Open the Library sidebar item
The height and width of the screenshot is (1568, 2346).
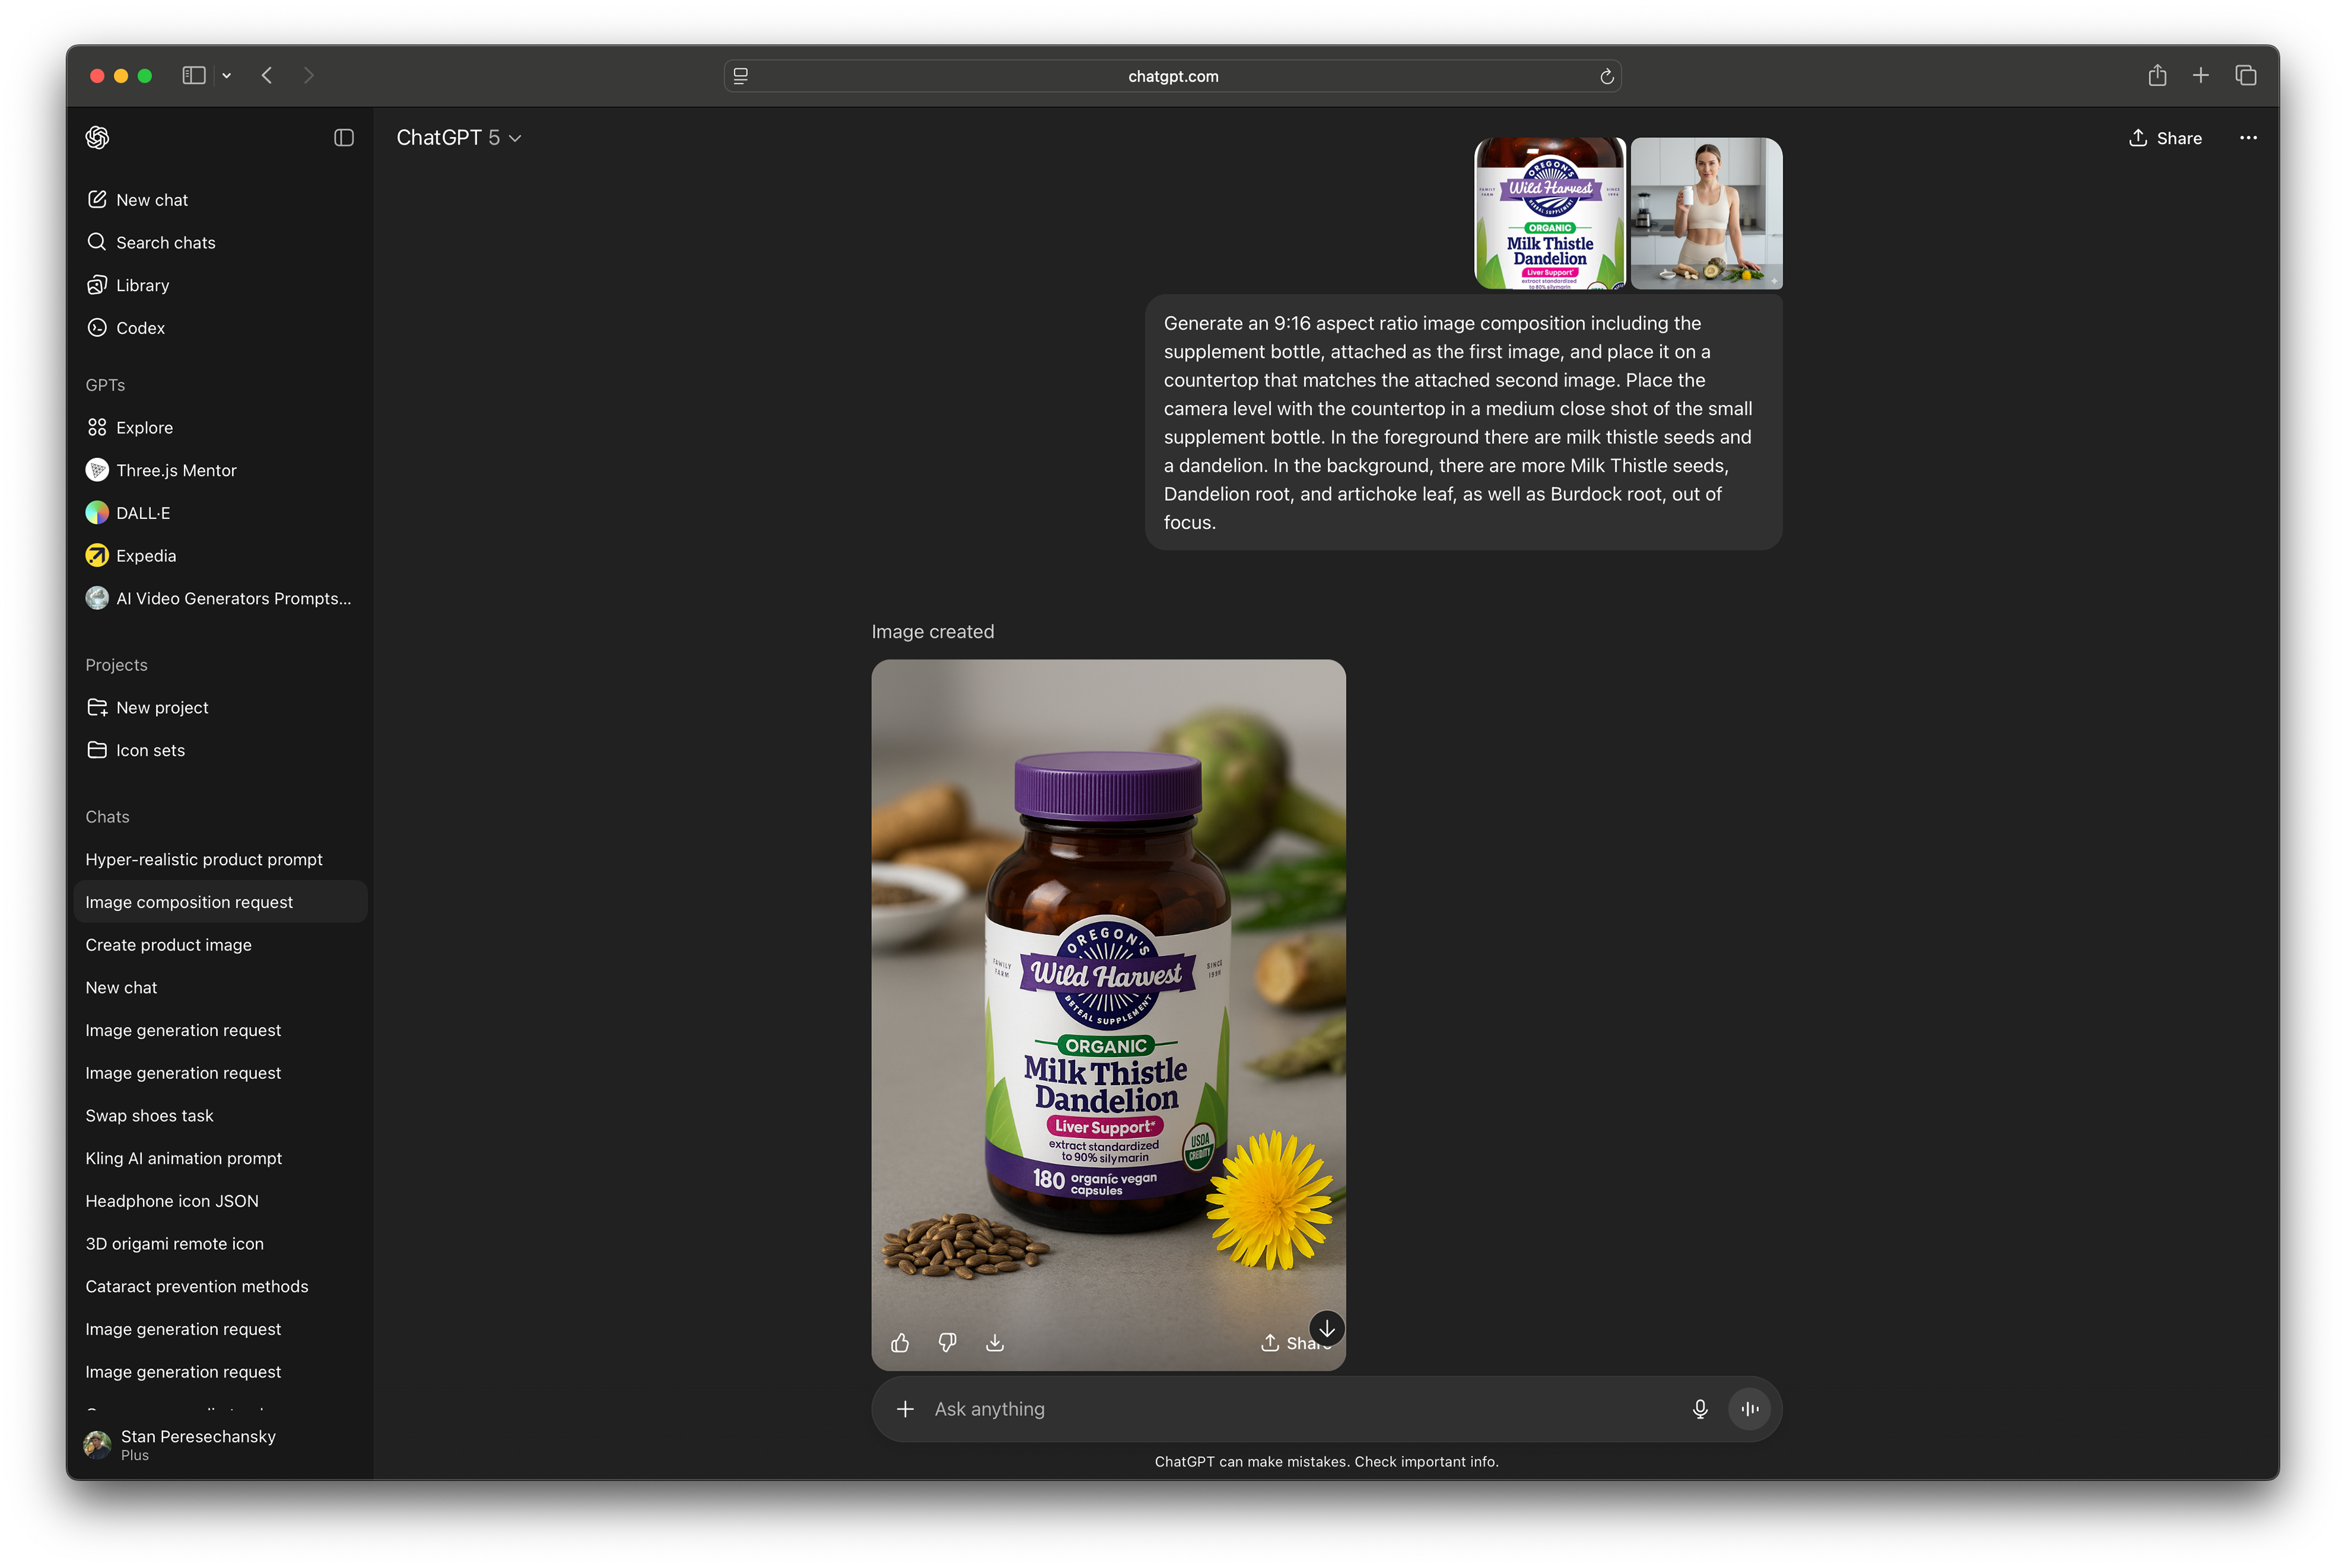142,285
